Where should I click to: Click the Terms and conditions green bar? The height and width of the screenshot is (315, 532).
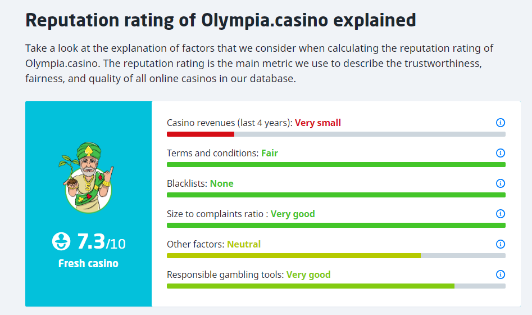(x=336, y=164)
